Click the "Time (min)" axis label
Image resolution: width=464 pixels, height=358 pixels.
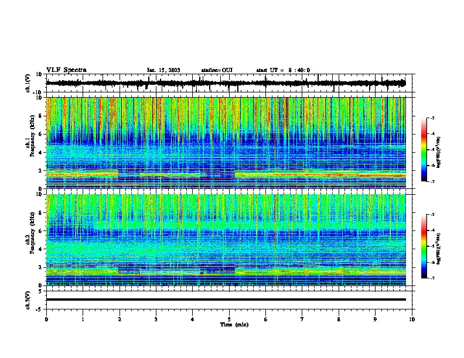point(234,325)
